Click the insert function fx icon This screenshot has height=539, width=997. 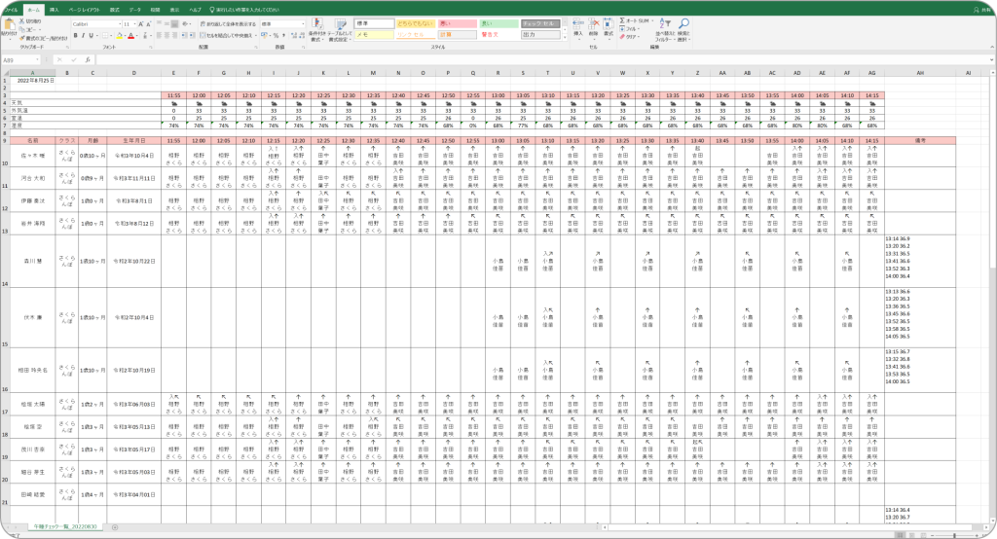(x=88, y=59)
